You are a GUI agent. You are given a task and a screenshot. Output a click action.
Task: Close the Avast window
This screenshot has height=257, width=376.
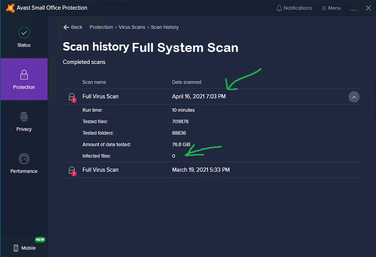point(368,8)
